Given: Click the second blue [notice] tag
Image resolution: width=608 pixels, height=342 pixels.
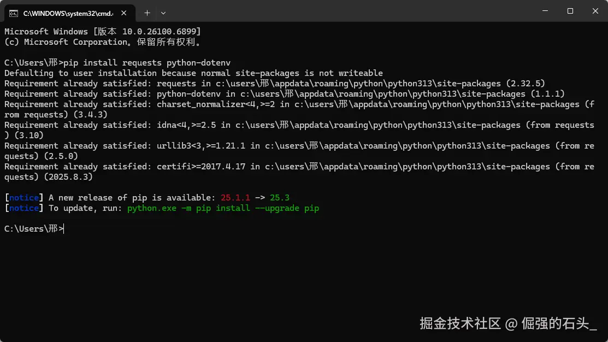Looking at the screenshot, I should [24, 208].
